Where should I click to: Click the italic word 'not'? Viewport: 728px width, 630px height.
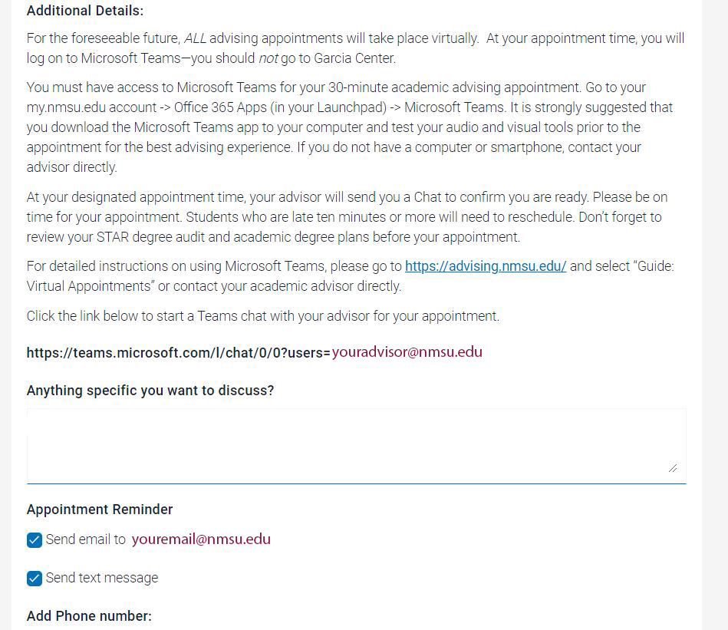coord(268,58)
